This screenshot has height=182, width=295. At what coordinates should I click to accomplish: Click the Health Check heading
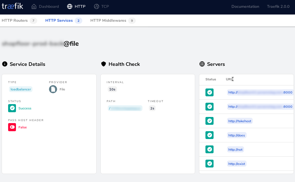point(124,64)
